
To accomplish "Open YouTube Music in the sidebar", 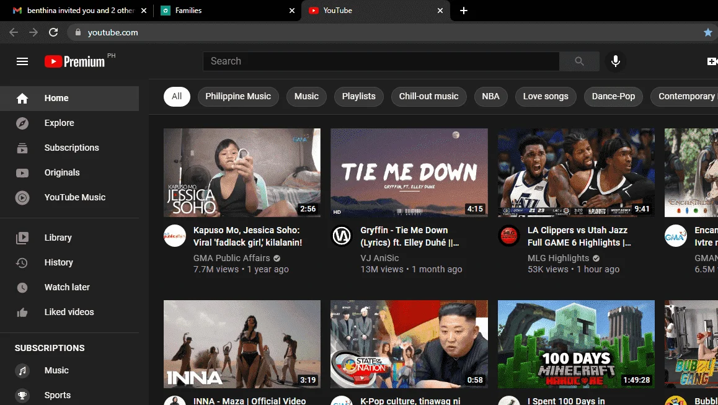I will click(x=69, y=197).
